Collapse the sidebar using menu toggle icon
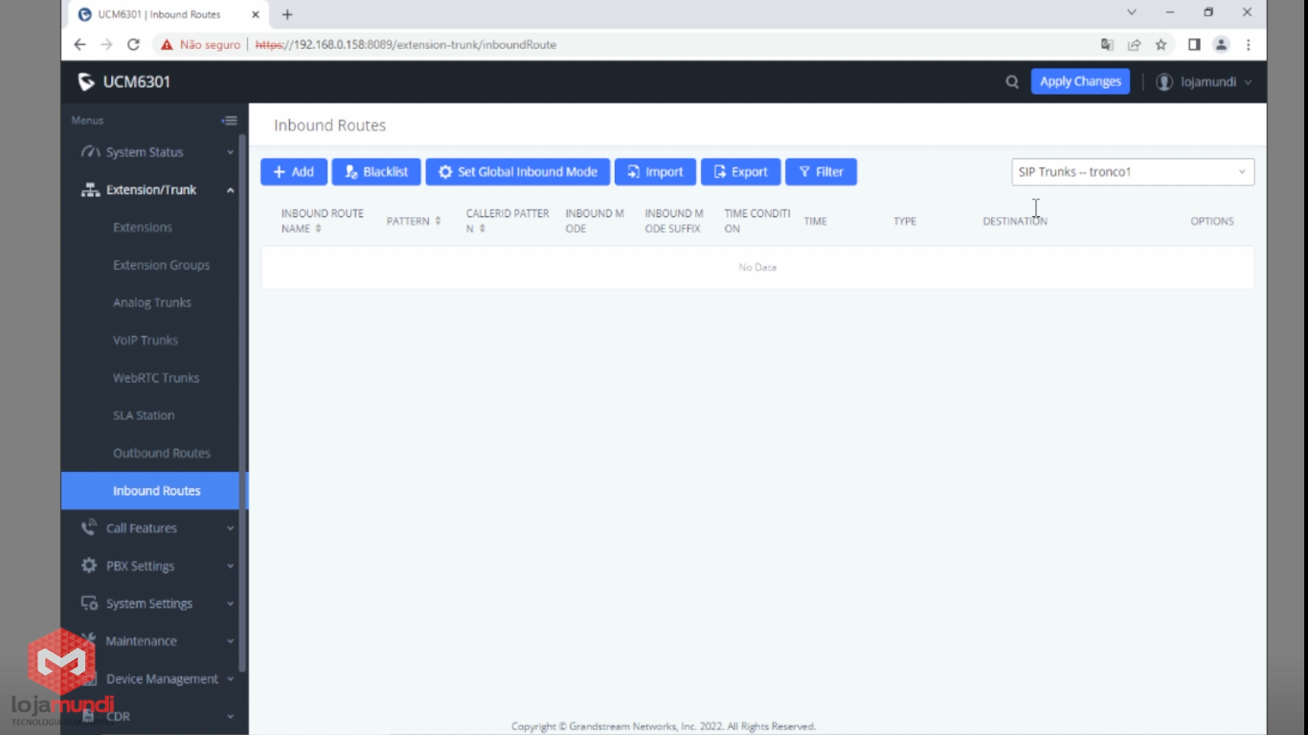The image size is (1308, 735). [229, 121]
